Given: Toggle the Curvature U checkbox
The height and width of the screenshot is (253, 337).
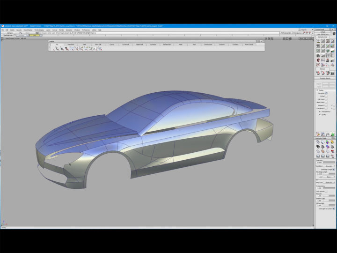Looking at the screenshot, I should pyautogui.click(x=326, y=108).
